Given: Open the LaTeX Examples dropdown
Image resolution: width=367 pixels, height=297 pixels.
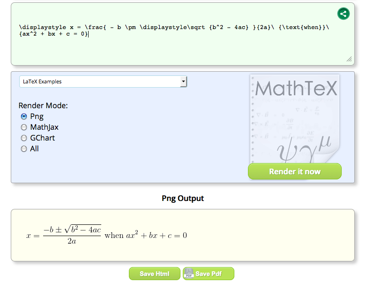Looking at the screenshot, I should (103, 82).
